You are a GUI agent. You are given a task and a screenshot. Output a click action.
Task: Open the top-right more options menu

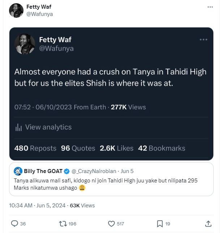pos(210,7)
